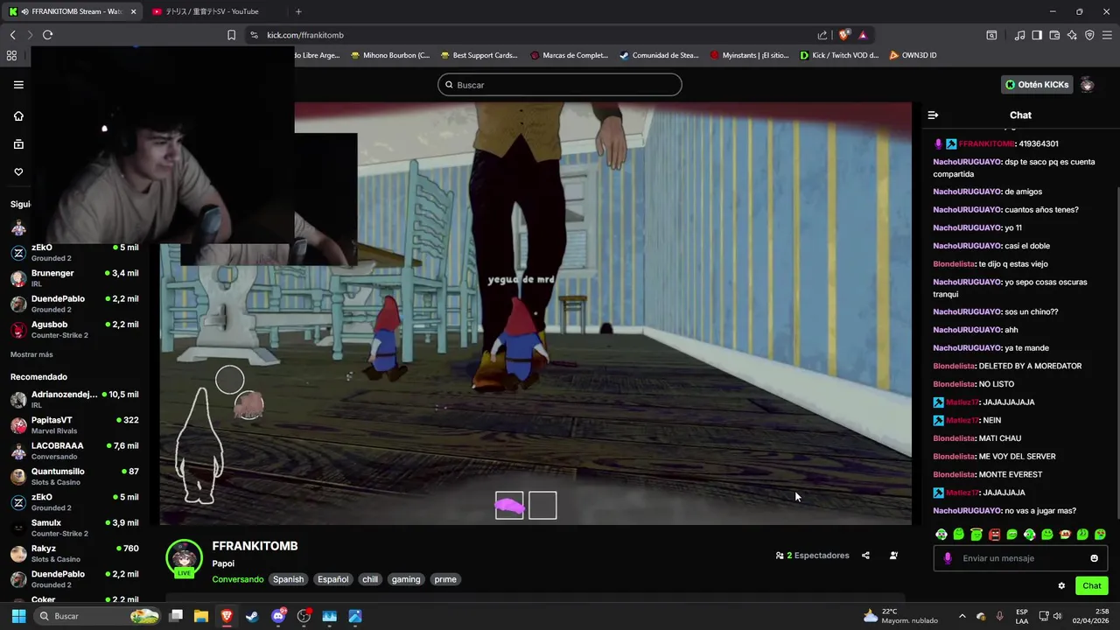Screen dimensions: 1120x630
Task: Open Brave main hamburger menu
Action: (1107, 35)
